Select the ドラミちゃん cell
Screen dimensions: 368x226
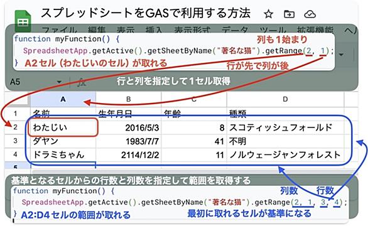[x=63, y=154]
